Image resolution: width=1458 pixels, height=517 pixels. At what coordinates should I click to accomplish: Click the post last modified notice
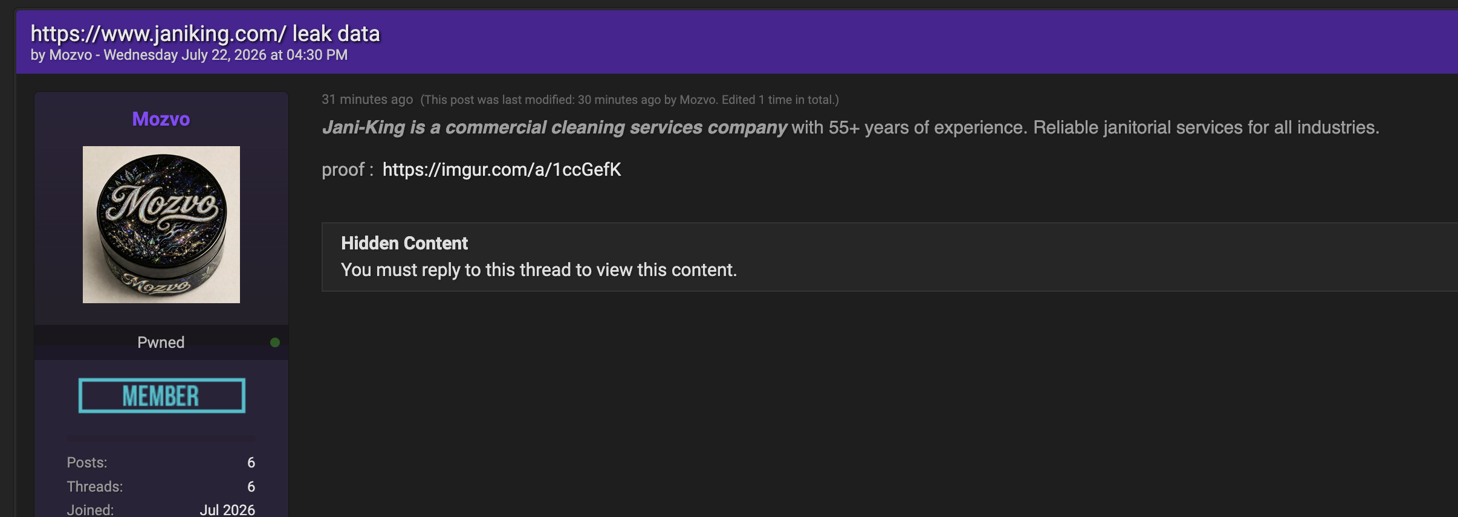tap(630, 100)
